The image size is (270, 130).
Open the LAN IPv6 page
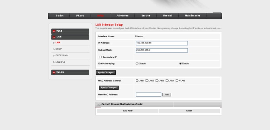60,62
